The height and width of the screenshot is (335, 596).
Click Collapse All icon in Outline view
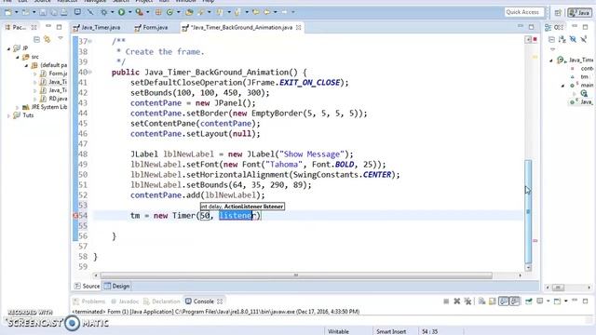[x=551, y=39]
